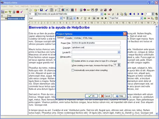The height and width of the screenshot is (119, 159).
Task: Close the Project Options dialog
Action: [x=125, y=34]
